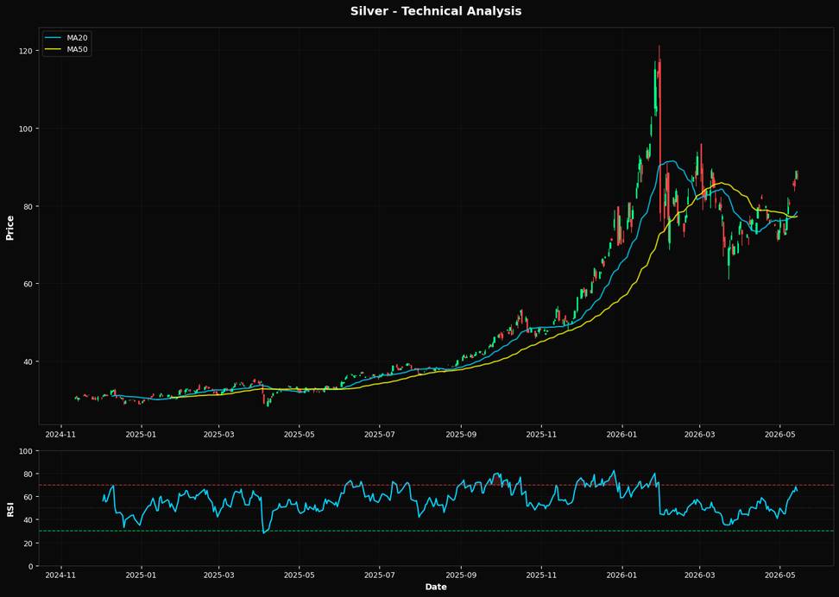
Task: Click the MA50 legend entry
Action: (x=66, y=50)
